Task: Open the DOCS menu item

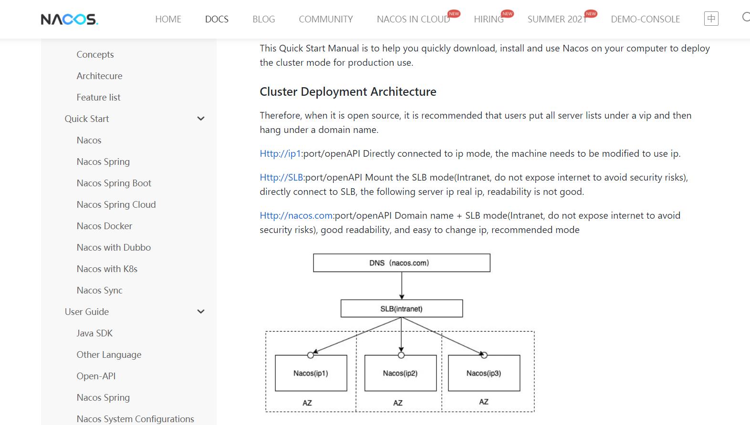Action: [217, 19]
